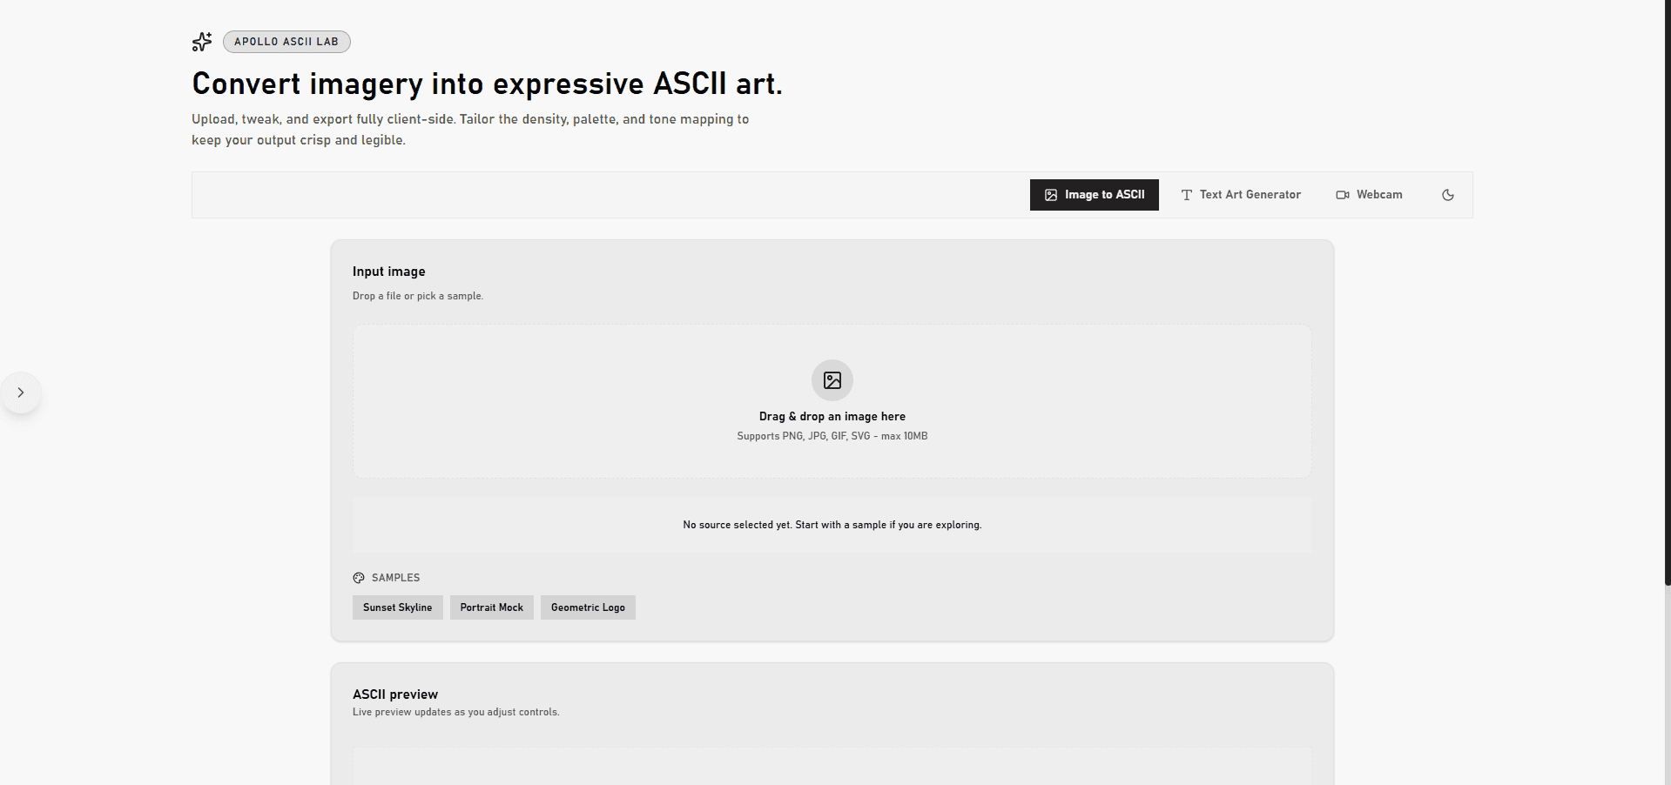Click the APOLLO ASCII LAB badge
This screenshot has width=1671, height=785.
coord(286,42)
